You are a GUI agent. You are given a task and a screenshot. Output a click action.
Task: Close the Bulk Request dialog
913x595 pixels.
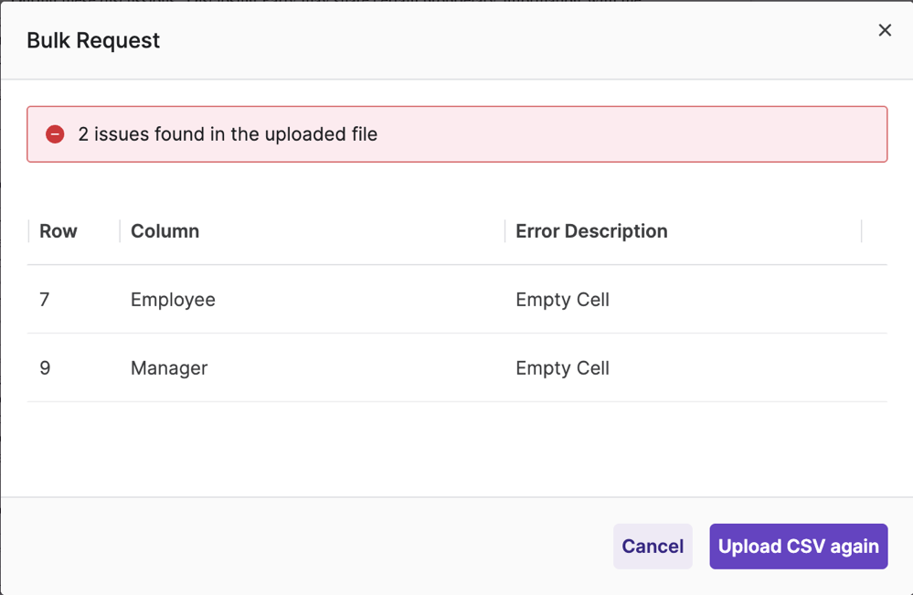pos(884,30)
